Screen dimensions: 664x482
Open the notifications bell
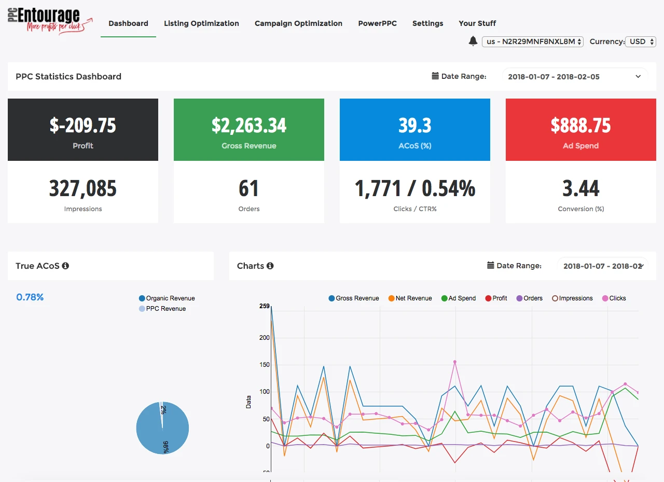point(473,41)
